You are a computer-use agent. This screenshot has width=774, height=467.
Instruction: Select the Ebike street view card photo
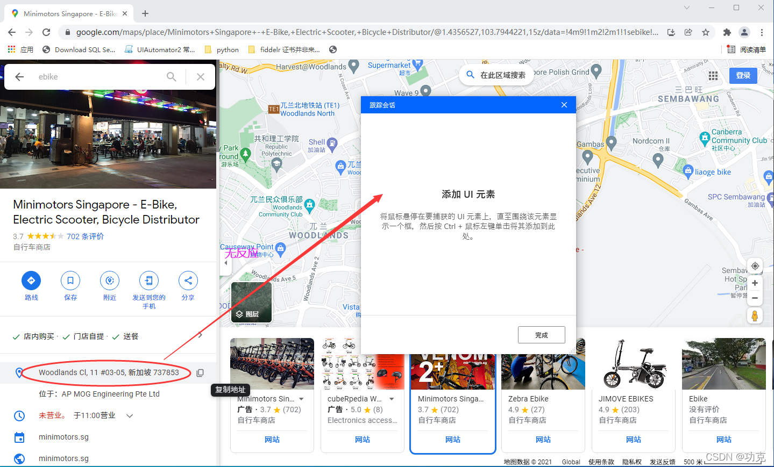[724, 364]
